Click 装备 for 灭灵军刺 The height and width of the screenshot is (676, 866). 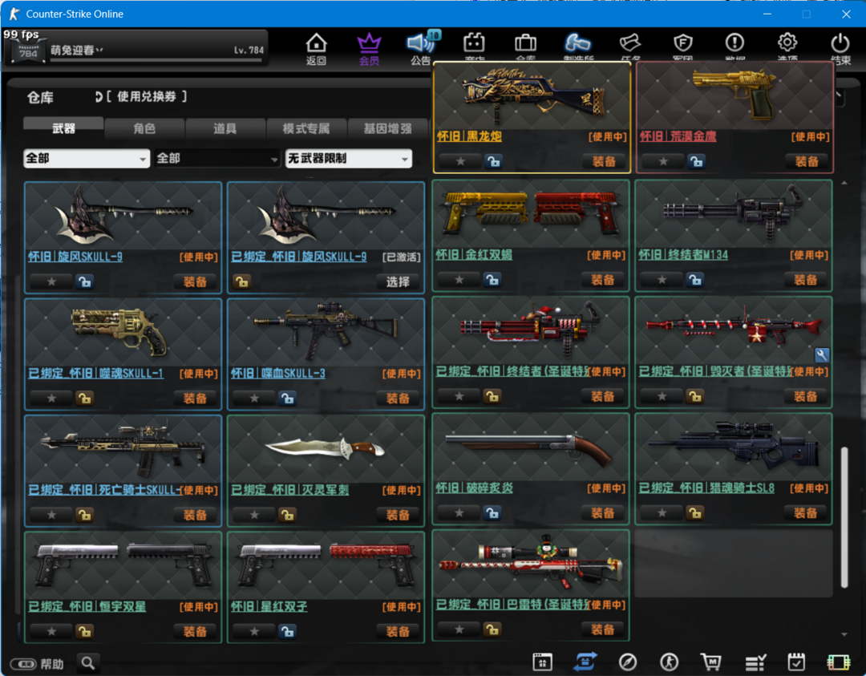[398, 515]
